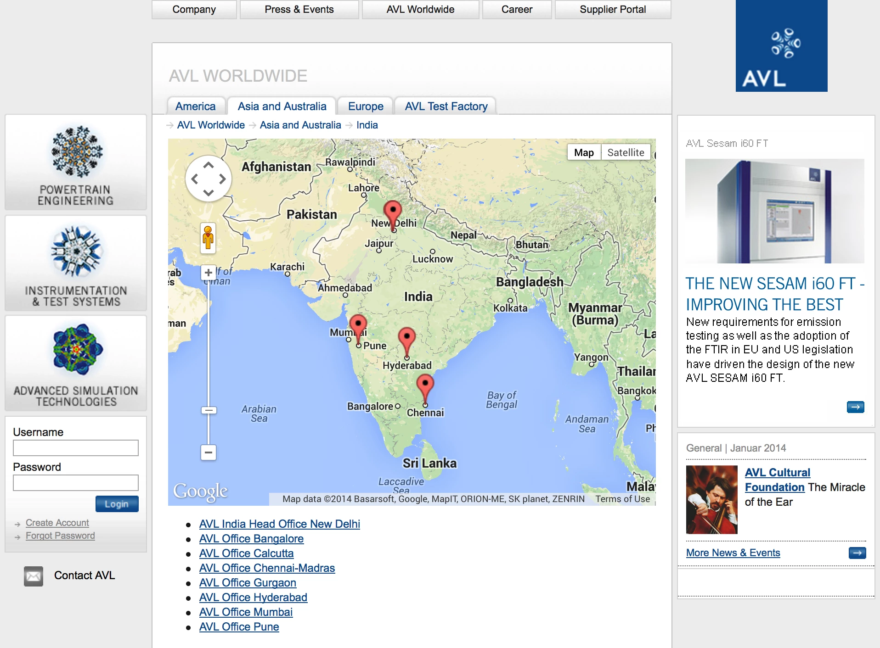Click the New Delhi red map marker

point(393,213)
